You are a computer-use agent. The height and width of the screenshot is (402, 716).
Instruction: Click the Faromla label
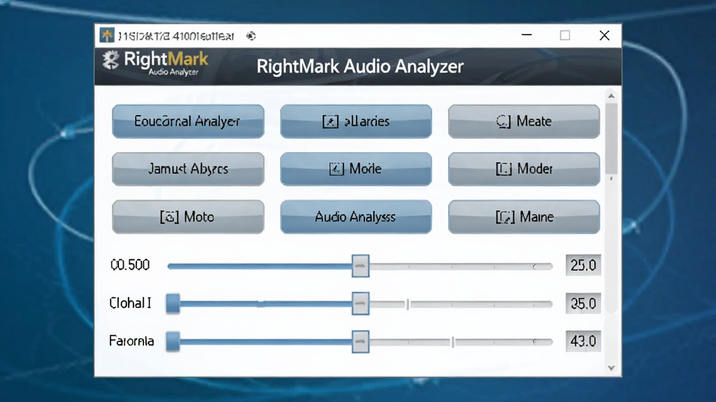coord(131,341)
